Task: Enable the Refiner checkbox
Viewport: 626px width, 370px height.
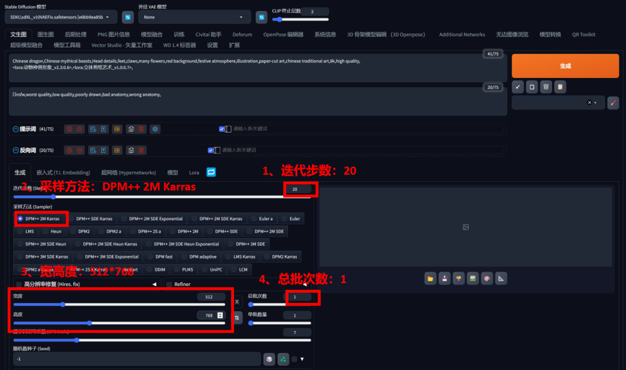Action: coord(169,285)
